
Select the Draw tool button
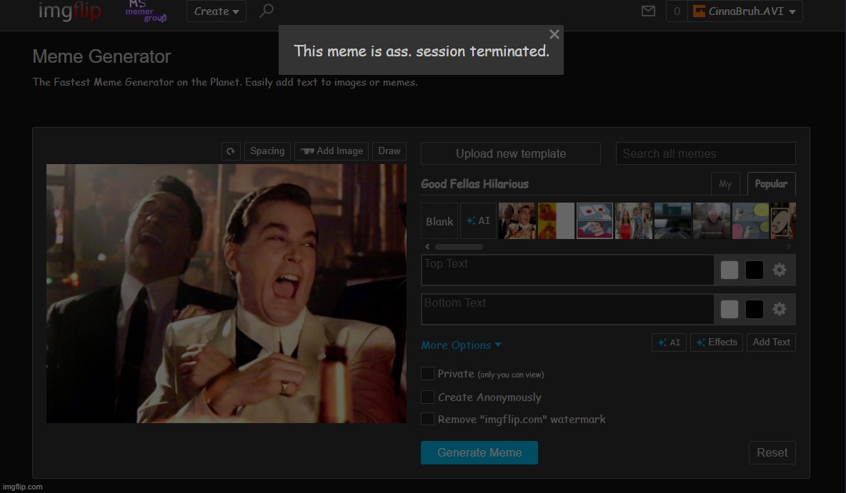coord(389,151)
